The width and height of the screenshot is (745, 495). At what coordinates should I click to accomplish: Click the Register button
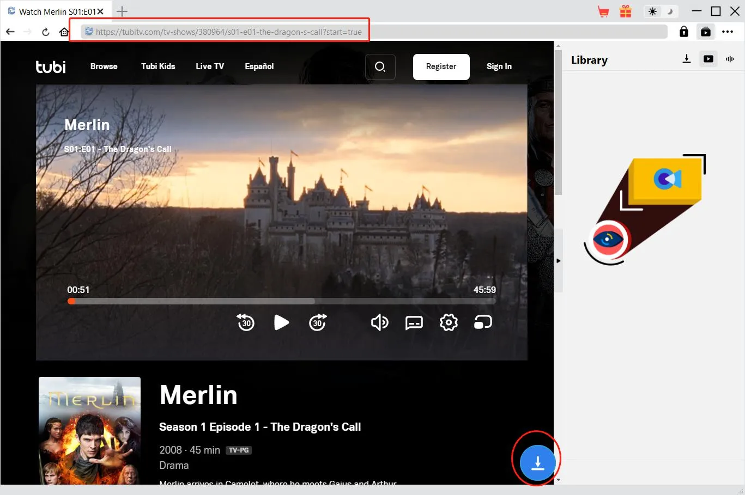point(441,66)
